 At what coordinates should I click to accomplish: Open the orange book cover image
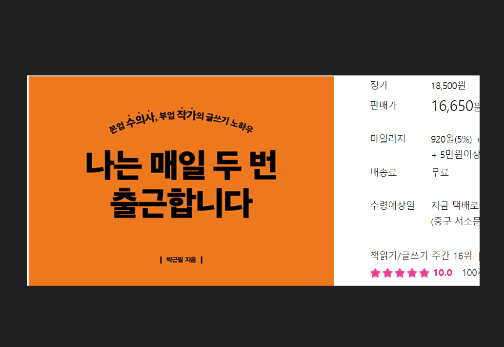[181, 181]
